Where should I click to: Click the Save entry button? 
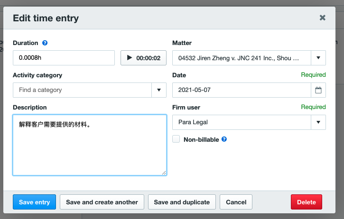35,202
